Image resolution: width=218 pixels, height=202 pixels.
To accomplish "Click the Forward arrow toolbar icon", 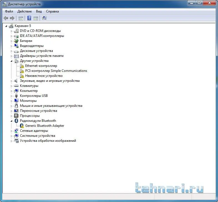I will (12, 18).
